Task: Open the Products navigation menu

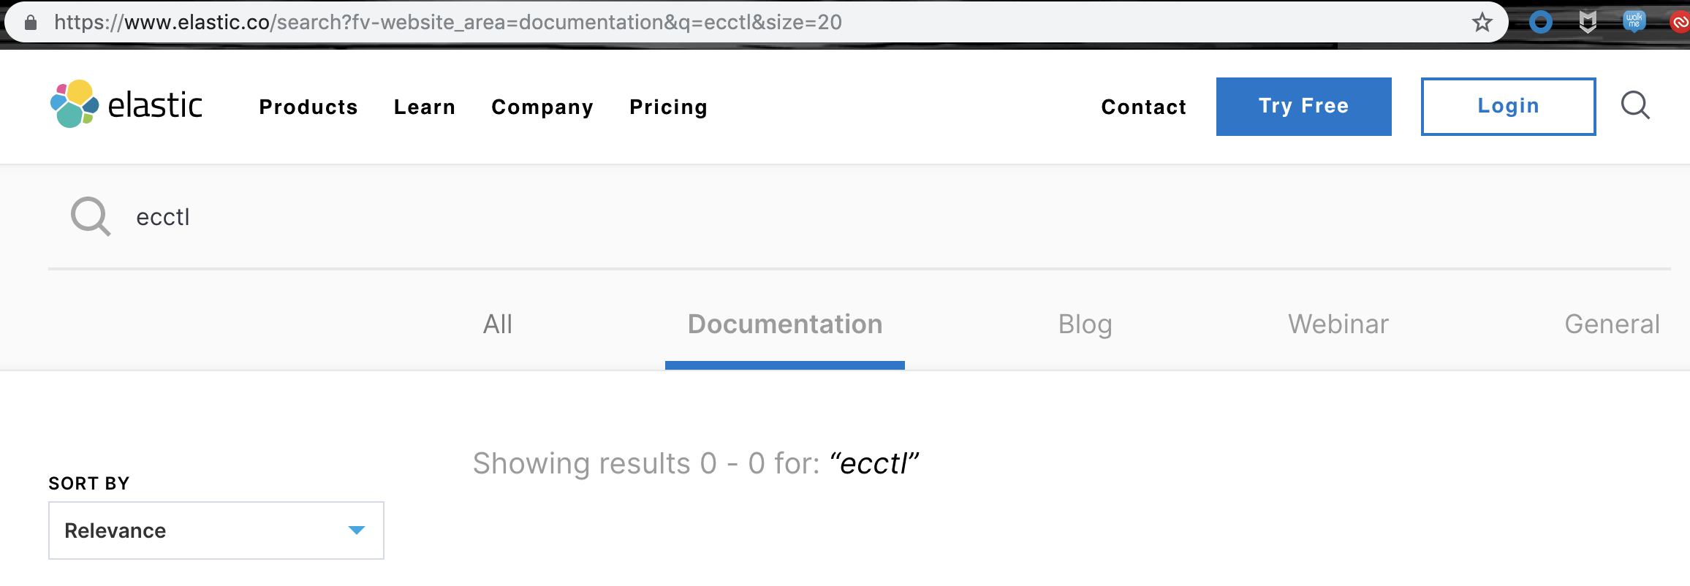Action: click(308, 107)
